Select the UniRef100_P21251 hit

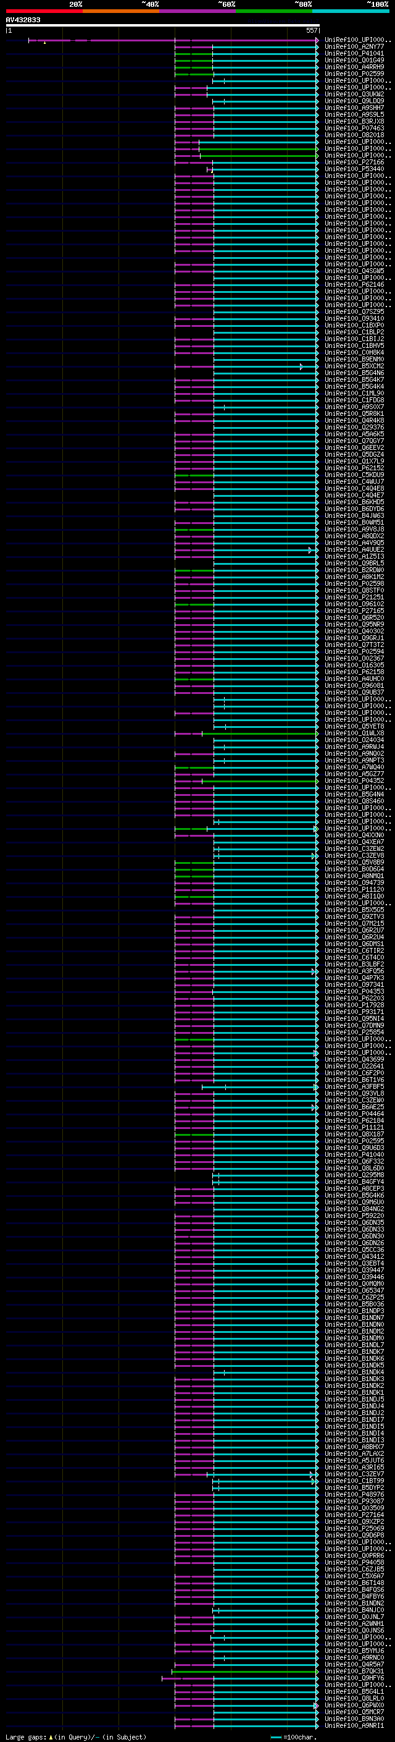coord(354,597)
